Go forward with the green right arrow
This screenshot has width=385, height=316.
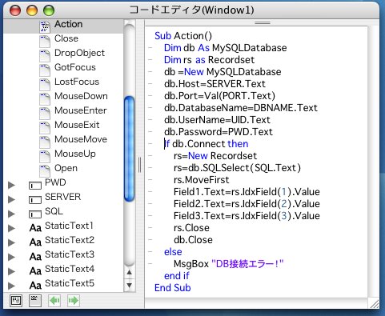pyautogui.click(x=74, y=301)
